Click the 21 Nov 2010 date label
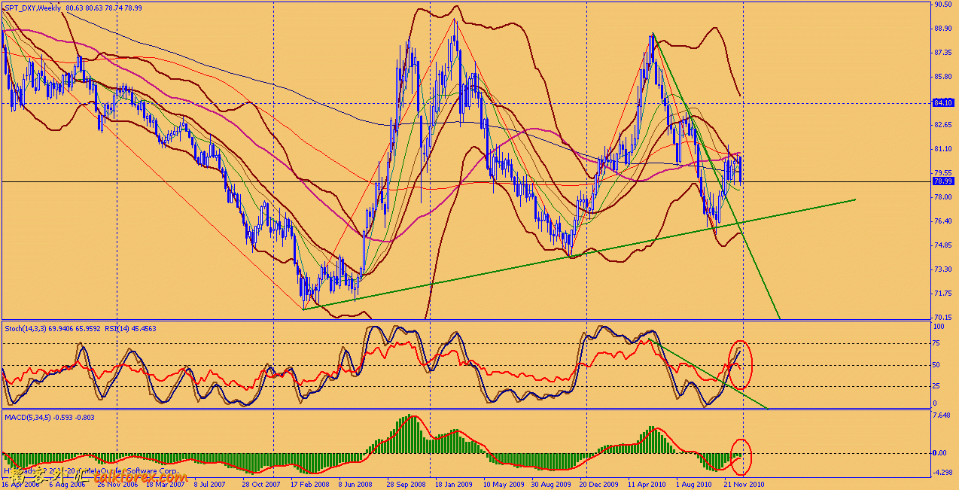959x490 pixels. coord(743,485)
